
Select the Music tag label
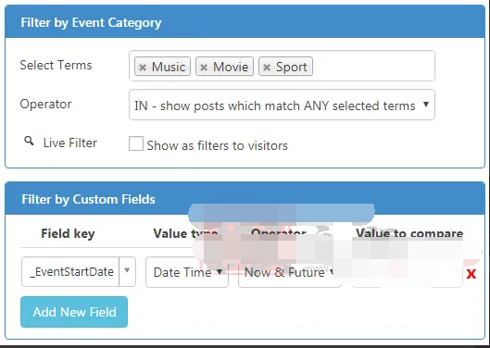click(x=169, y=67)
